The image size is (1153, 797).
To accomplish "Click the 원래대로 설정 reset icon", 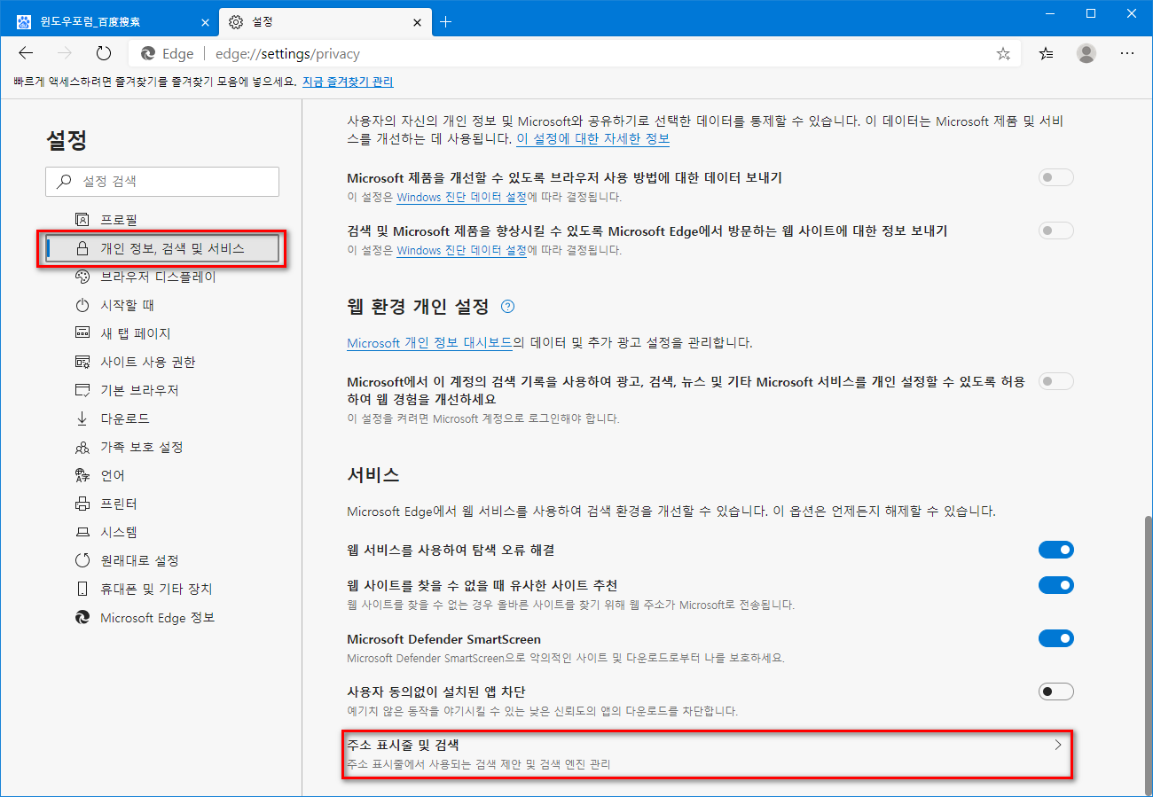I will click(82, 560).
